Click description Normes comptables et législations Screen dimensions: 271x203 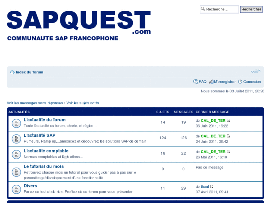point(53,157)
